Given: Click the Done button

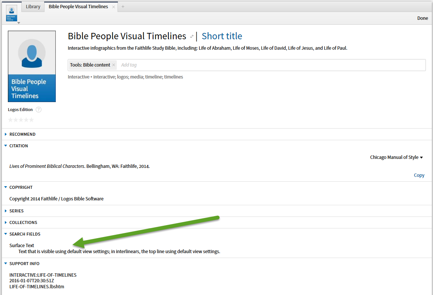Looking at the screenshot, I should [423, 18].
